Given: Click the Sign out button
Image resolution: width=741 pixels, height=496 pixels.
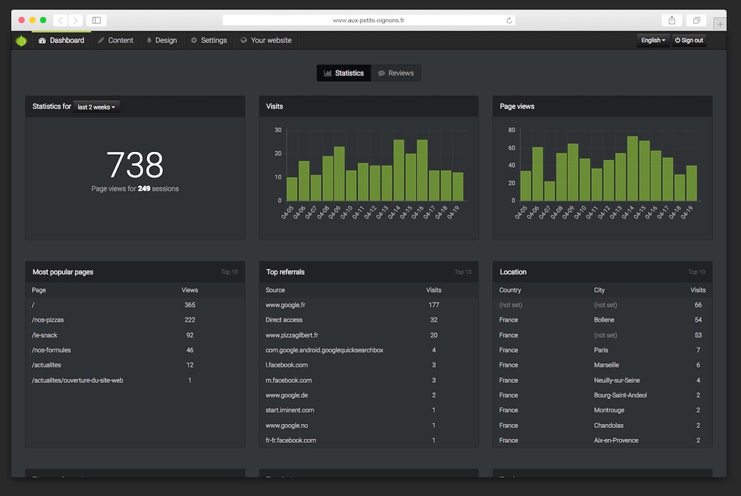Looking at the screenshot, I should tap(689, 40).
